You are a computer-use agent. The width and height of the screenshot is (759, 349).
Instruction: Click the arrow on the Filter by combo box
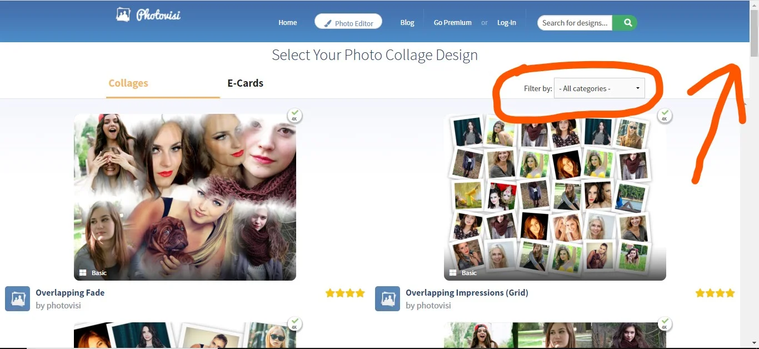[637, 88]
